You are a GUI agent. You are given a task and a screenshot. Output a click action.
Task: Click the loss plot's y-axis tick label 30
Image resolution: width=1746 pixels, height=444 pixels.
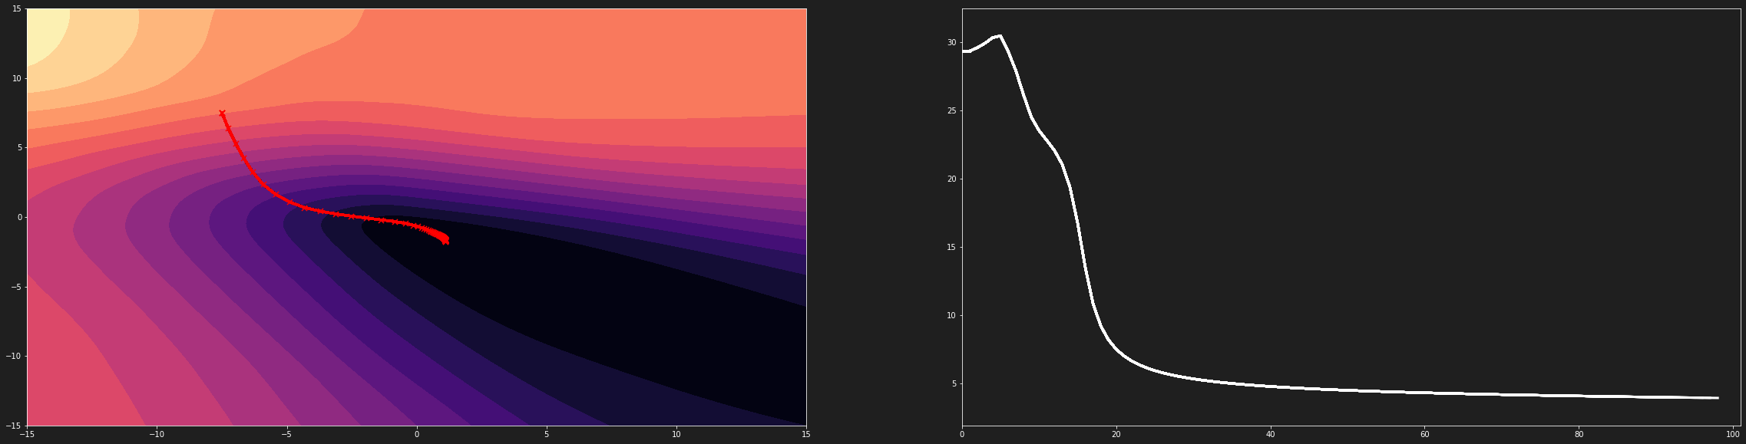point(951,43)
